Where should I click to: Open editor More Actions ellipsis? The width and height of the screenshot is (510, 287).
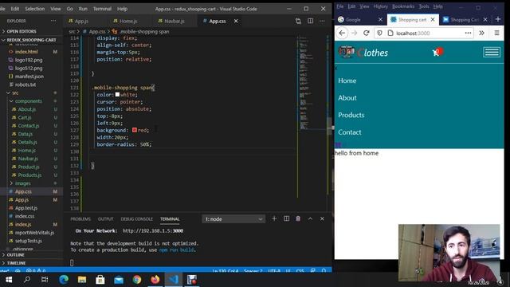(x=322, y=22)
